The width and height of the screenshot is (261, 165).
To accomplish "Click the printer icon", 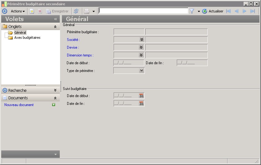I will [x=87, y=11].
